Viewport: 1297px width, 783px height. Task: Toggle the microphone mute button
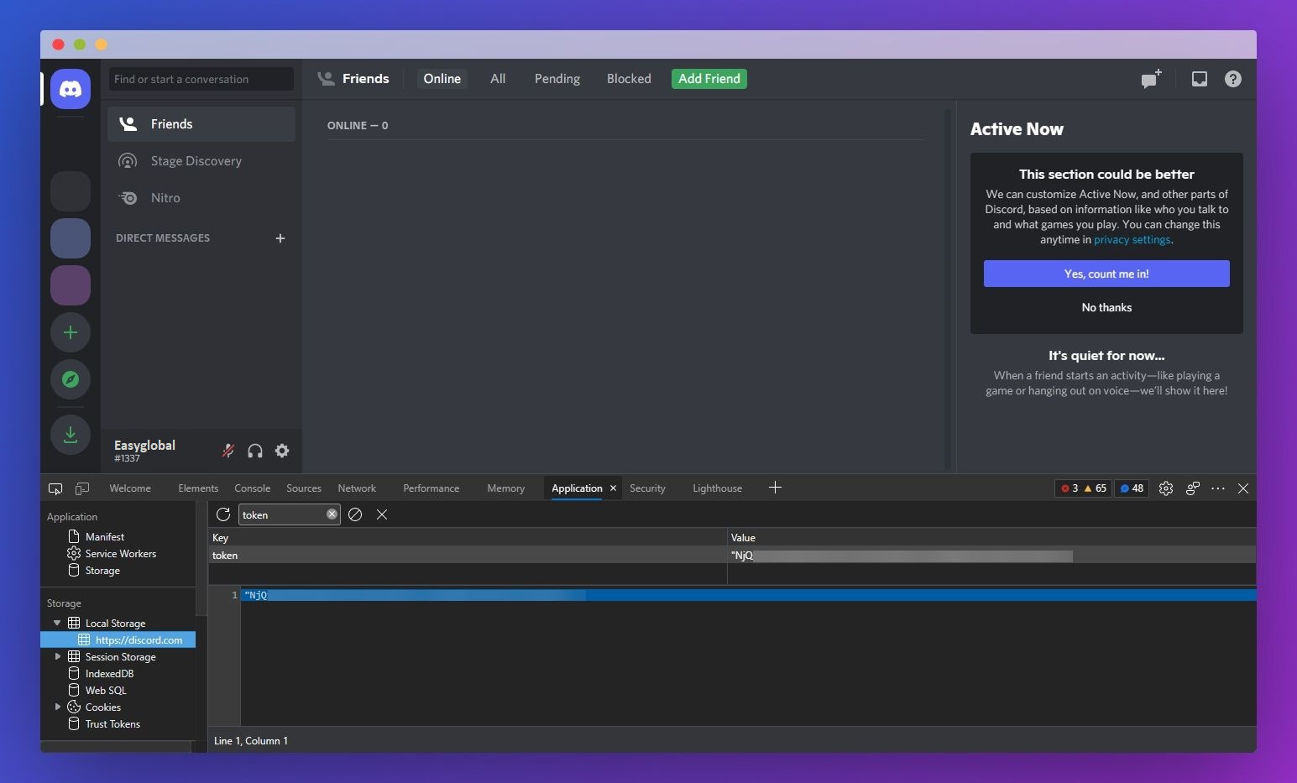click(227, 451)
